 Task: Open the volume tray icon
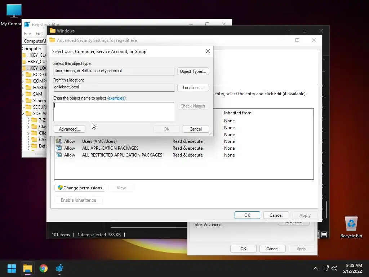334,268
